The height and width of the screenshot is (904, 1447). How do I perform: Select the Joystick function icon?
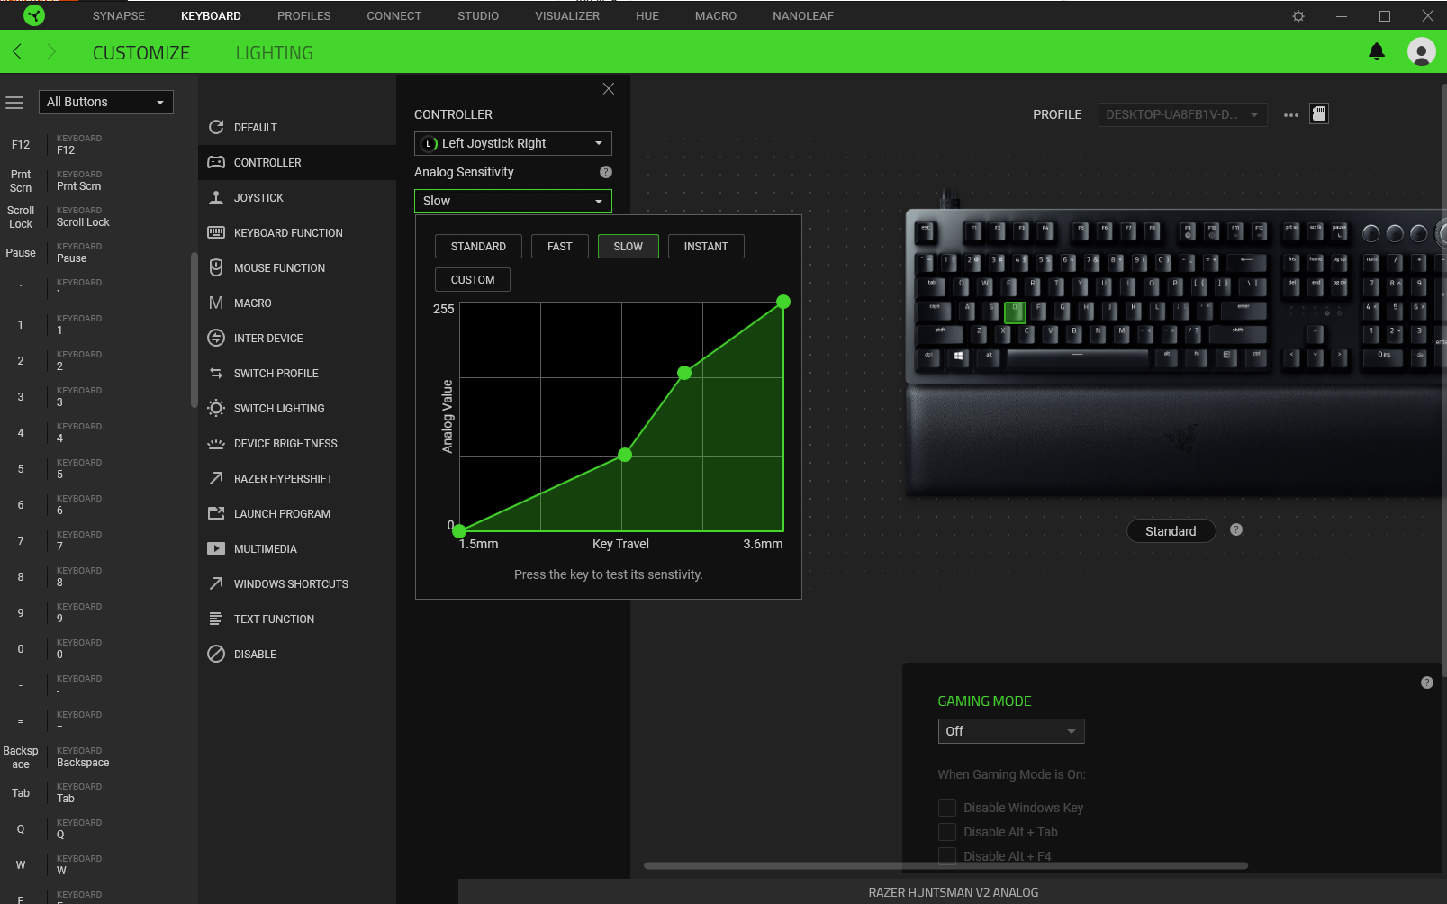point(216,197)
